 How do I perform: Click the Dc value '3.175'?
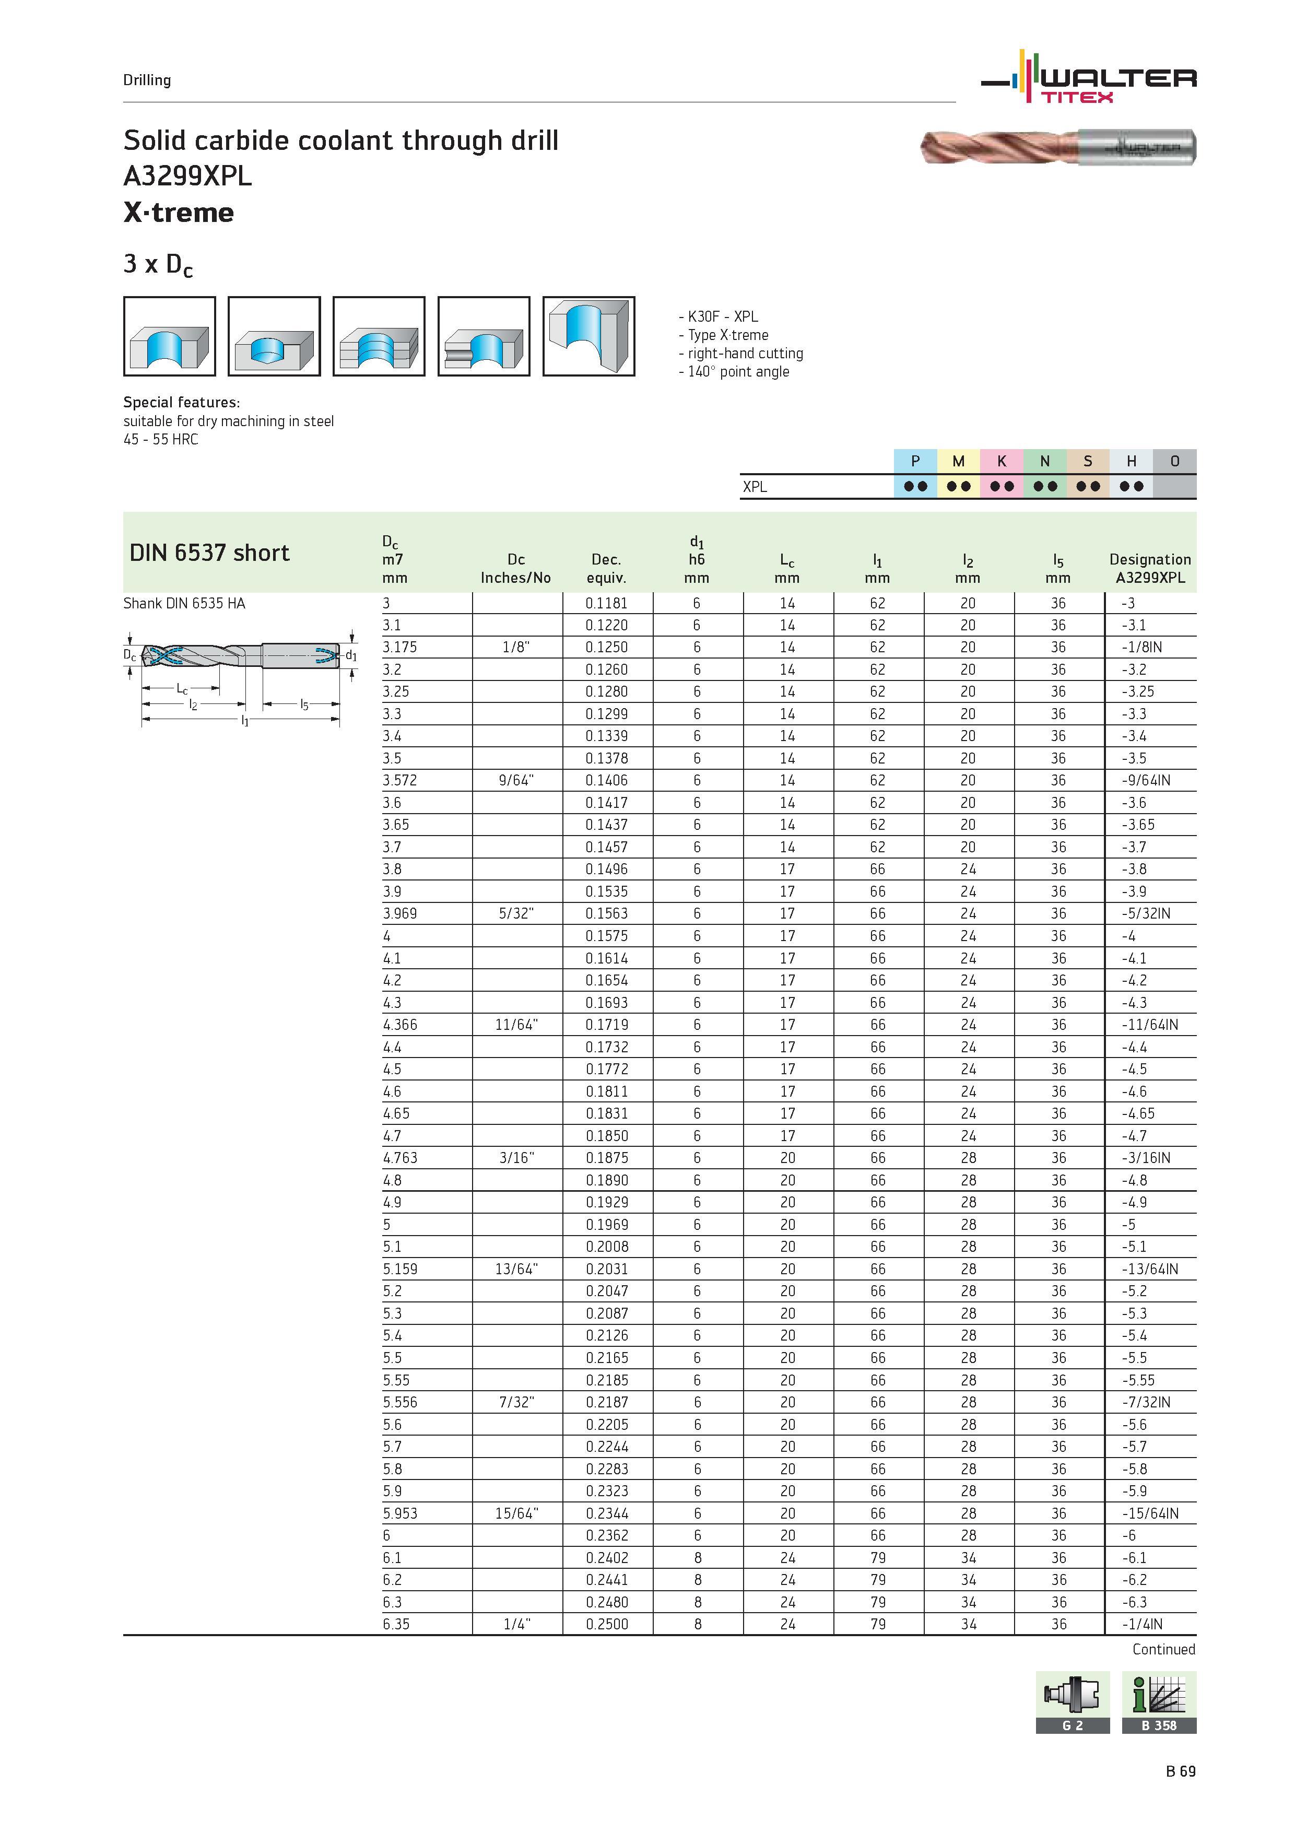click(400, 647)
